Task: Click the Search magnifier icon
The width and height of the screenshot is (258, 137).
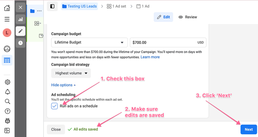Action: coord(7,101)
